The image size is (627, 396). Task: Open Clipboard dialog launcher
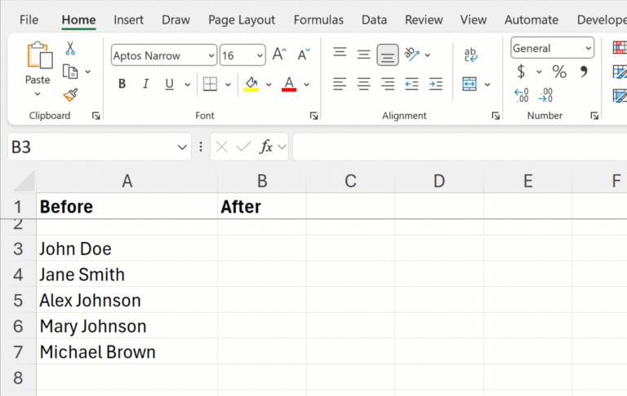point(96,116)
